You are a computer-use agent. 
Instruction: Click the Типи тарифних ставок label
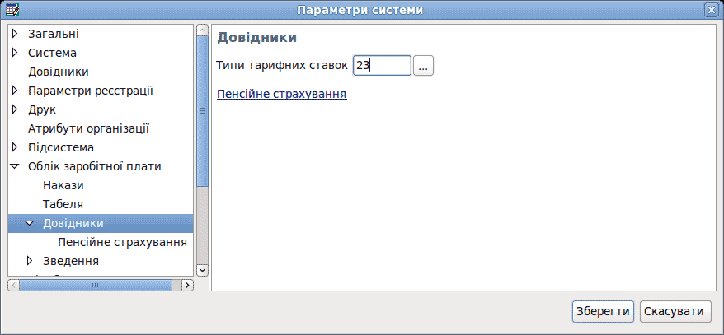282,66
